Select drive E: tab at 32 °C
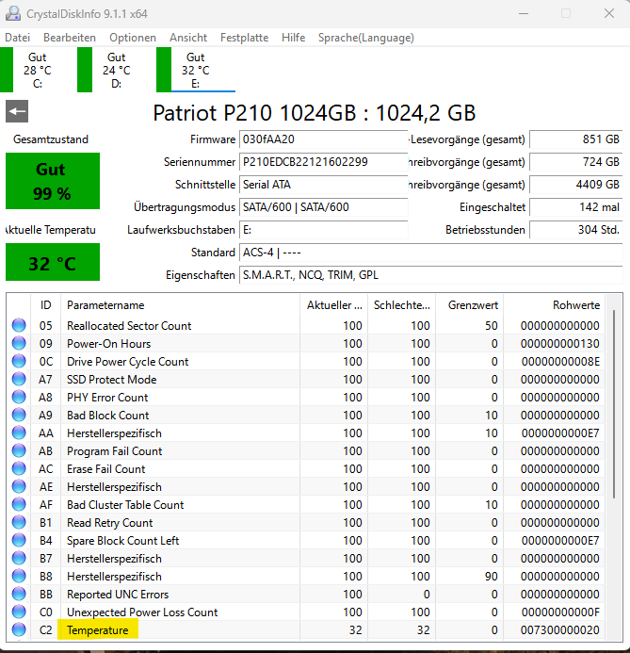 pyautogui.click(x=196, y=70)
